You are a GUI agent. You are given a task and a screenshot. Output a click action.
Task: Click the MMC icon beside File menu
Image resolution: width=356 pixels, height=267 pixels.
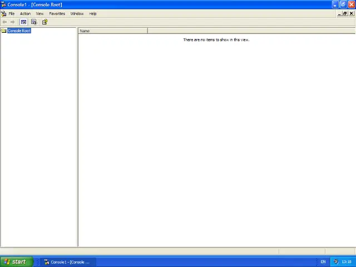click(3, 13)
